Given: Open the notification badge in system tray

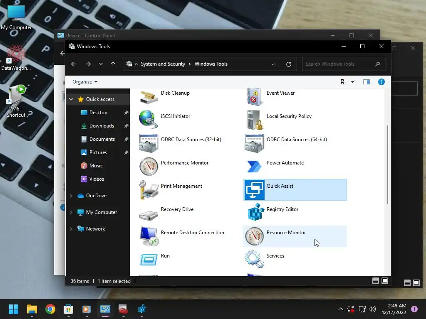Looking at the screenshot, I should [x=414, y=309].
